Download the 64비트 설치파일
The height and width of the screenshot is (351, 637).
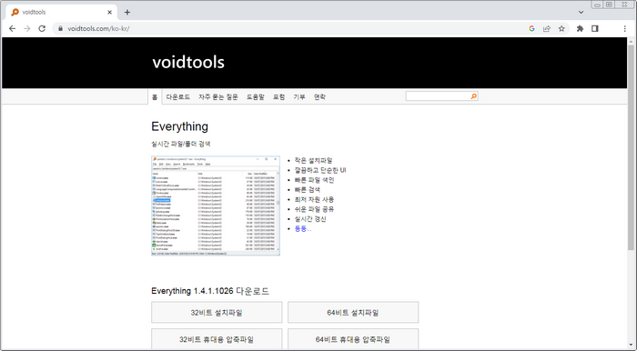point(353,313)
